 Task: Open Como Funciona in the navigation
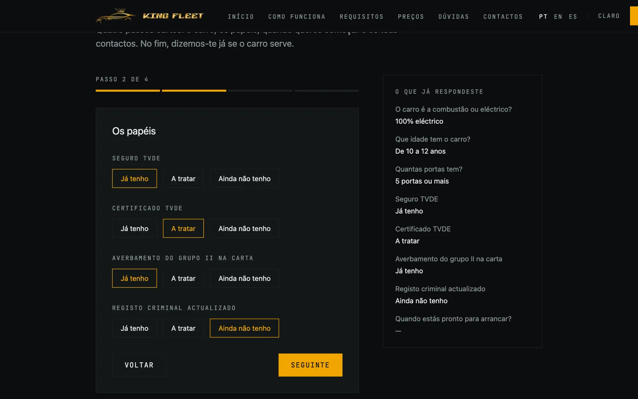coord(297,16)
